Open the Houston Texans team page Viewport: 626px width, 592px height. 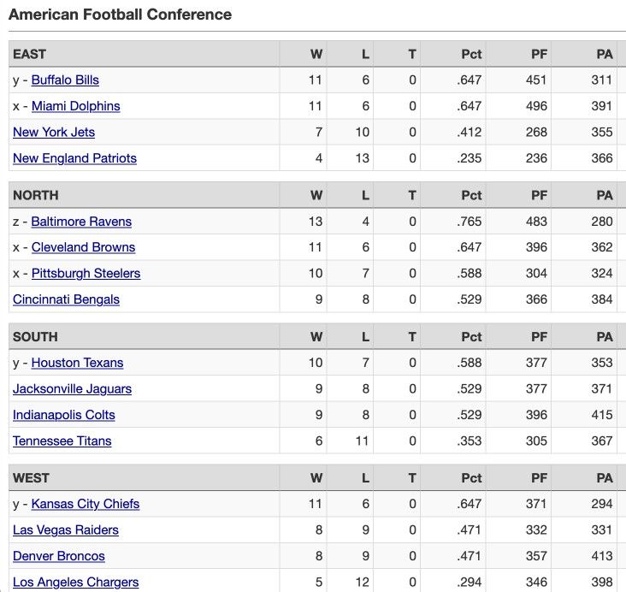pyautogui.click(x=78, y=363)
